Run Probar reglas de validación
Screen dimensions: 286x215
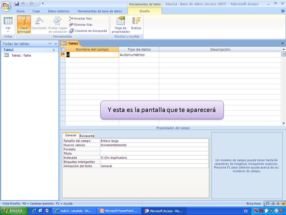[x=57, y=25]
